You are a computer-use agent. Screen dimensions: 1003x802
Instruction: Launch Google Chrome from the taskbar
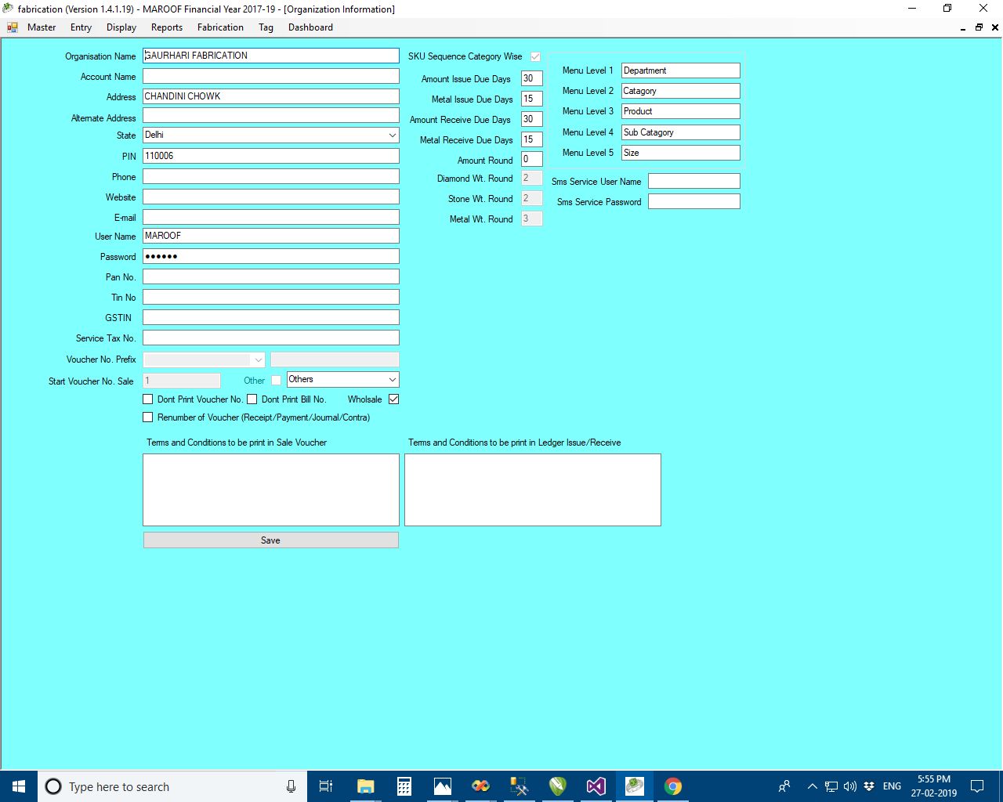coord(672,786)
